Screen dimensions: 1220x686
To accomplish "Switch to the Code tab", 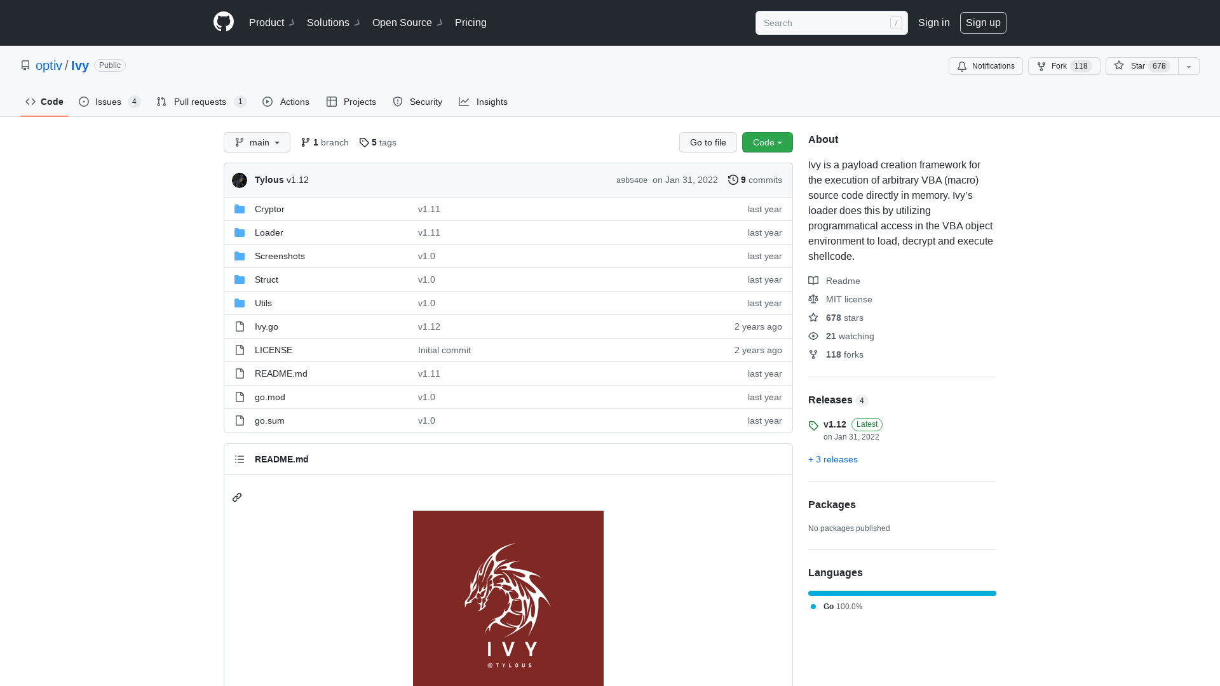I will click(44, 102).
